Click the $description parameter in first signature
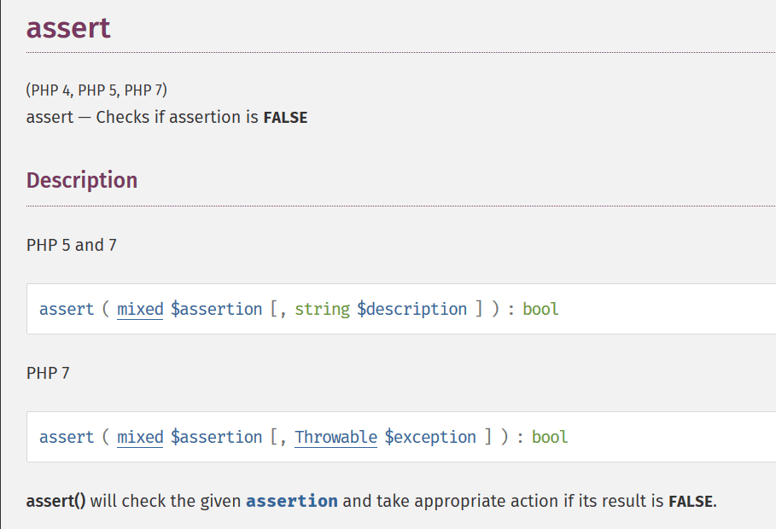 pyautogui.click(x=411, y=309)
